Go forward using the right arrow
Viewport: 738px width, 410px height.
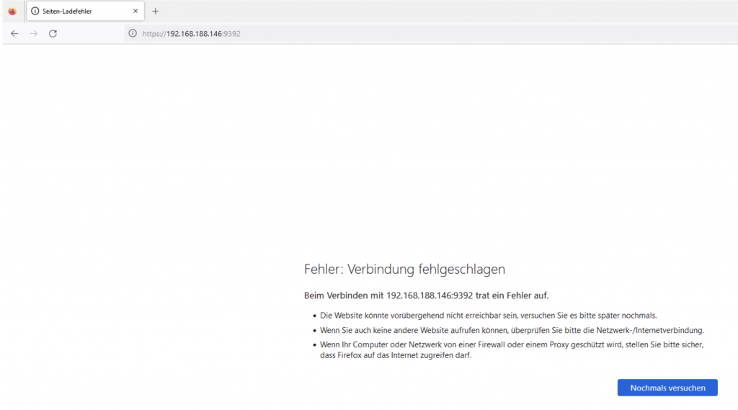point(33,34)
